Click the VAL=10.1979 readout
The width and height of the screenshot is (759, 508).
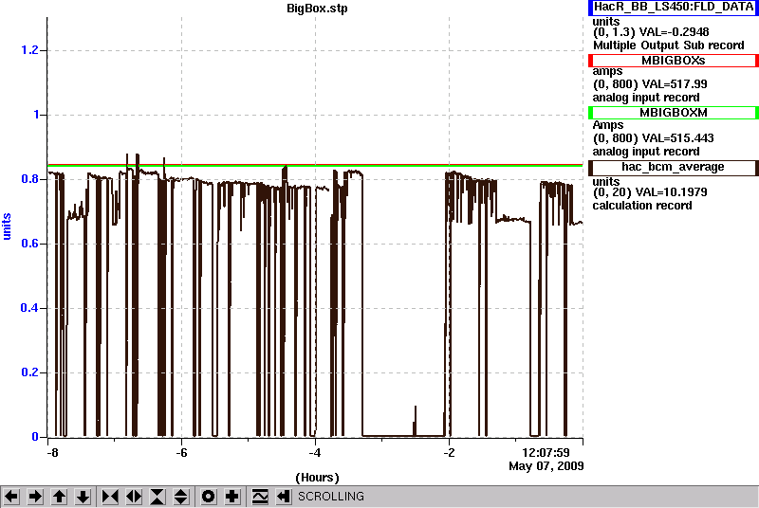click(674, 192)
